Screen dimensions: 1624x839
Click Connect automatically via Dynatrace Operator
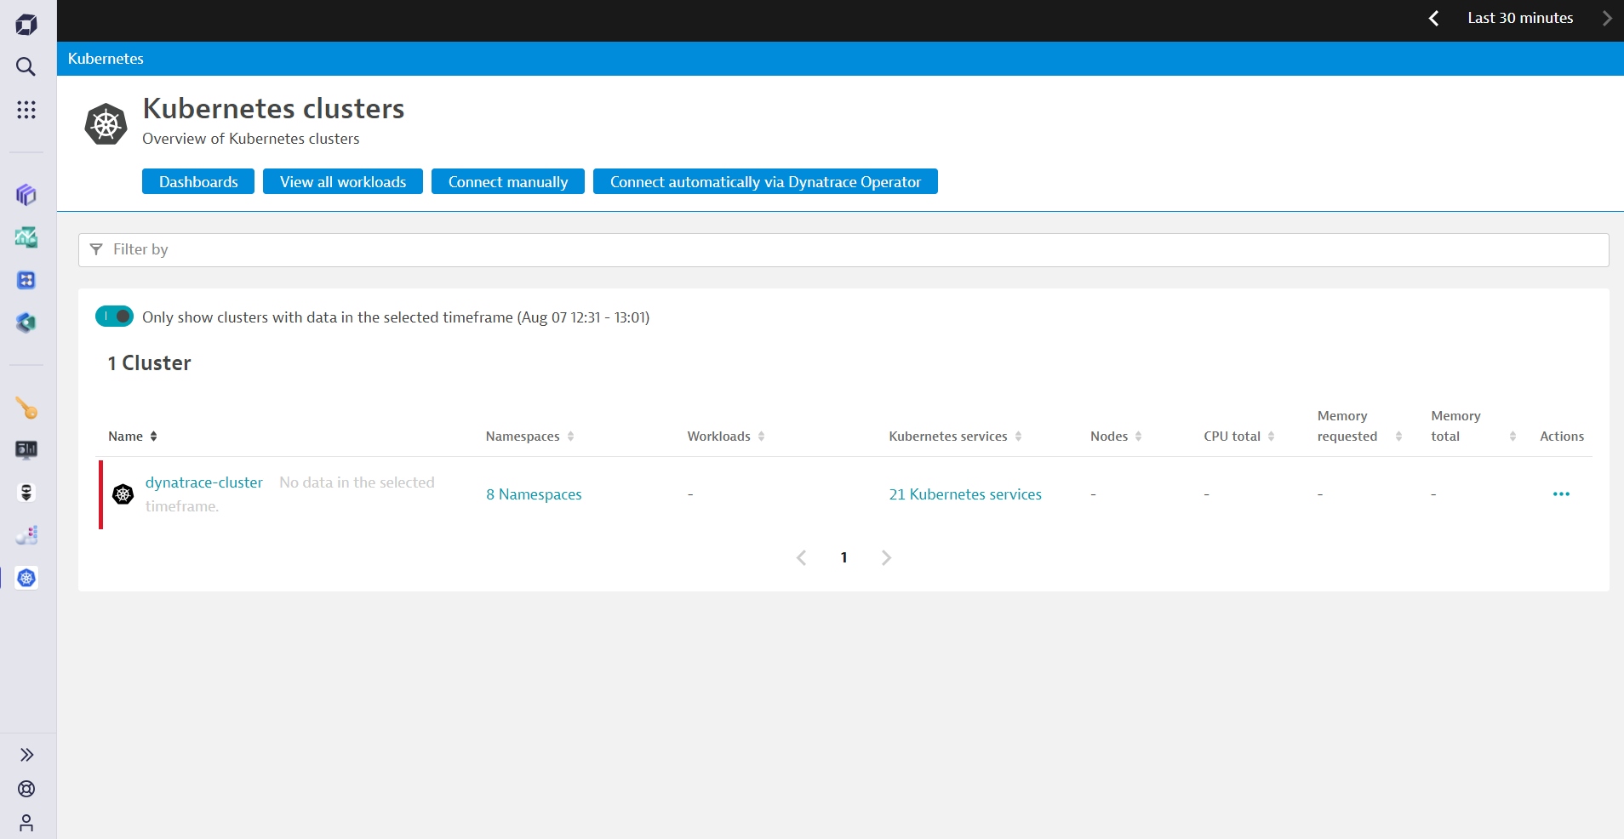(765, 181)
